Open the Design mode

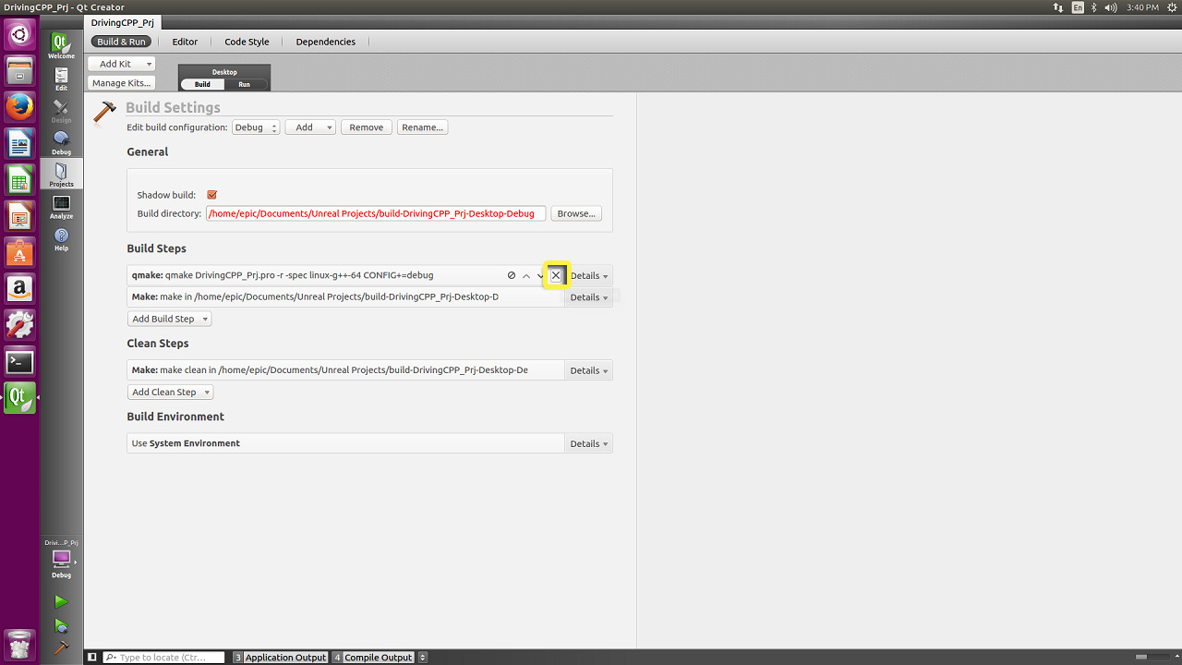pos(61,111)
